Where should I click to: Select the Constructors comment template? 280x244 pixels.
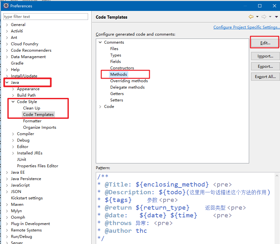click(122, 68)
